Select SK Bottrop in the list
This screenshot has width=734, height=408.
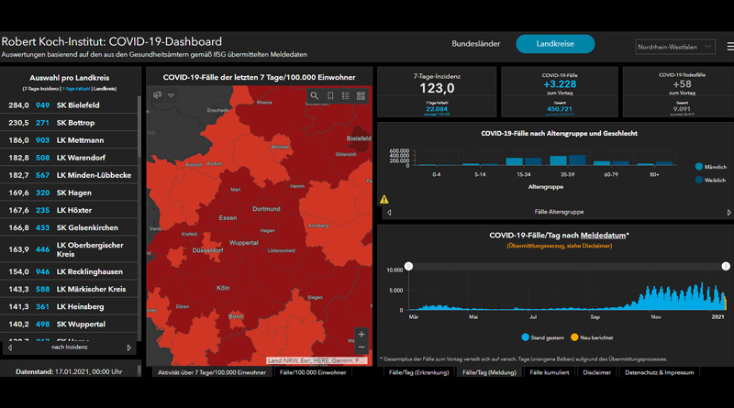pos(69,123)
